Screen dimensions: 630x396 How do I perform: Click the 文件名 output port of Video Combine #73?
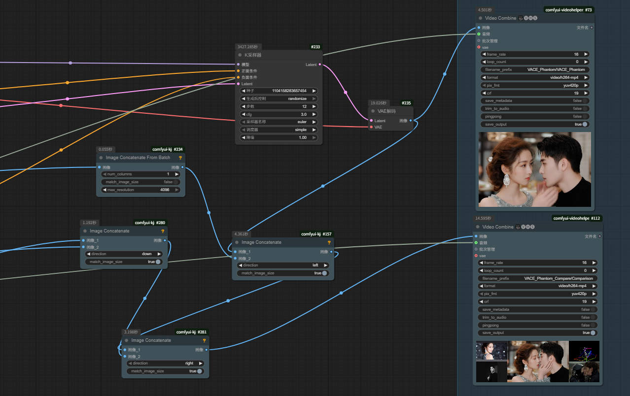tap(592, 28)
